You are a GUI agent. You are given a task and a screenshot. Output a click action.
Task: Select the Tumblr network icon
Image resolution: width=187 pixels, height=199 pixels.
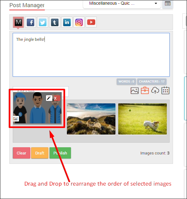click(x=55, y=22)
